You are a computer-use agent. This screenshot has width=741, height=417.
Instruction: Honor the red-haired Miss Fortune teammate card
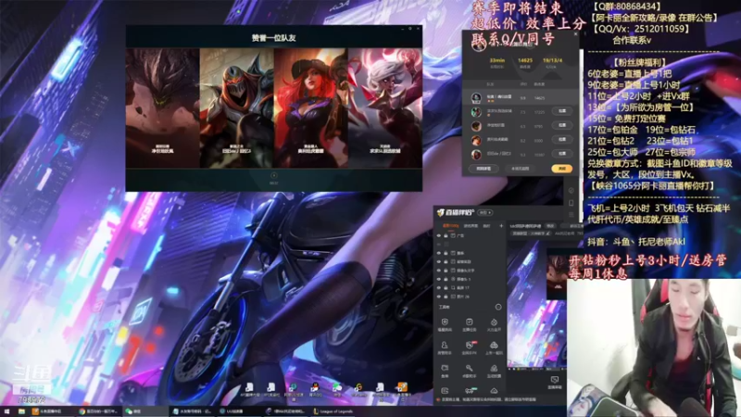pos(311,107)
